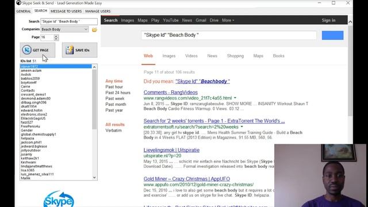This screenshot has height=207, width=368.
Task: Switch to the GENERAL tab
Action: click(24, 11)
